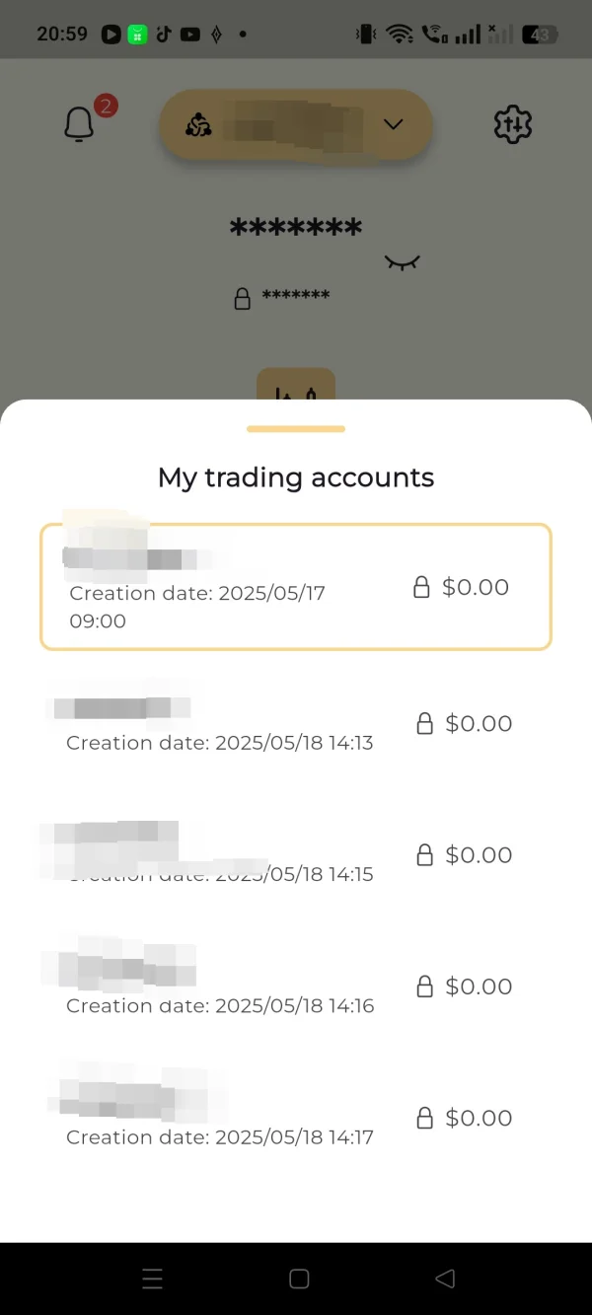Tap lock icon on 09:00 account
The height and width of the screenshot is (1315, 592).
(421, 588)
